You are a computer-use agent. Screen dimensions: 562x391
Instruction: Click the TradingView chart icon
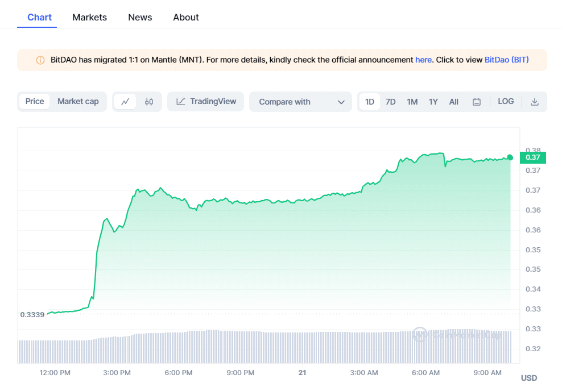181,102
